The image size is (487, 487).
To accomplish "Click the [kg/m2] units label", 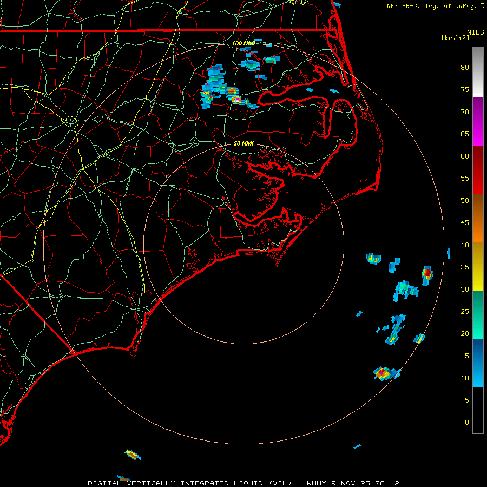I will click(455, 38).
